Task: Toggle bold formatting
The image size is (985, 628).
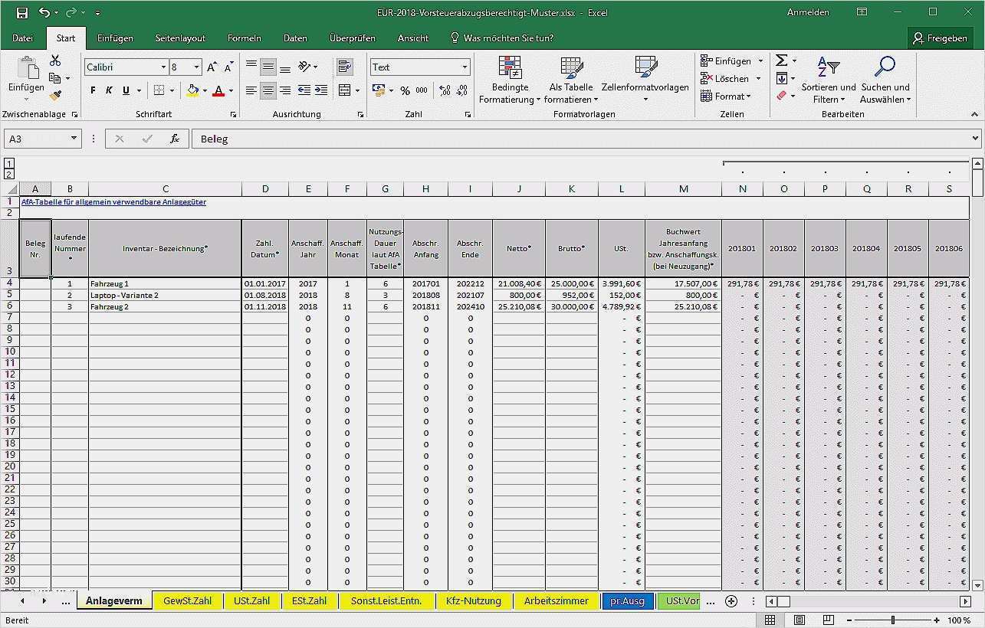Action: 93,90
